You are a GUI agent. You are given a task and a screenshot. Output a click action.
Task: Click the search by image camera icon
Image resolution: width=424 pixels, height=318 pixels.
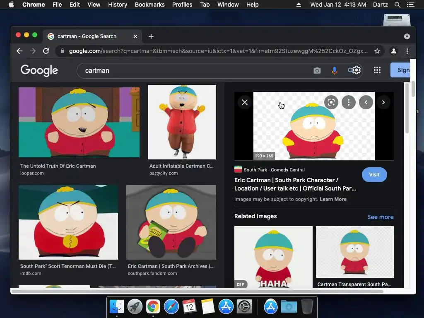pyautogui.click(x=317, y=70)
